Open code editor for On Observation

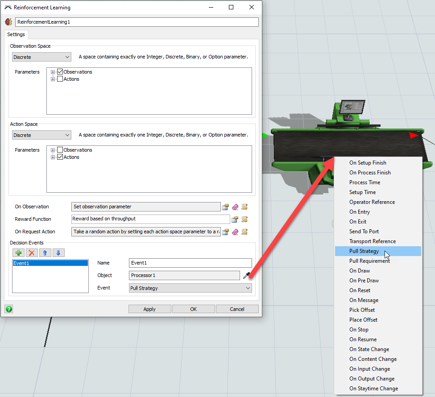244,207
